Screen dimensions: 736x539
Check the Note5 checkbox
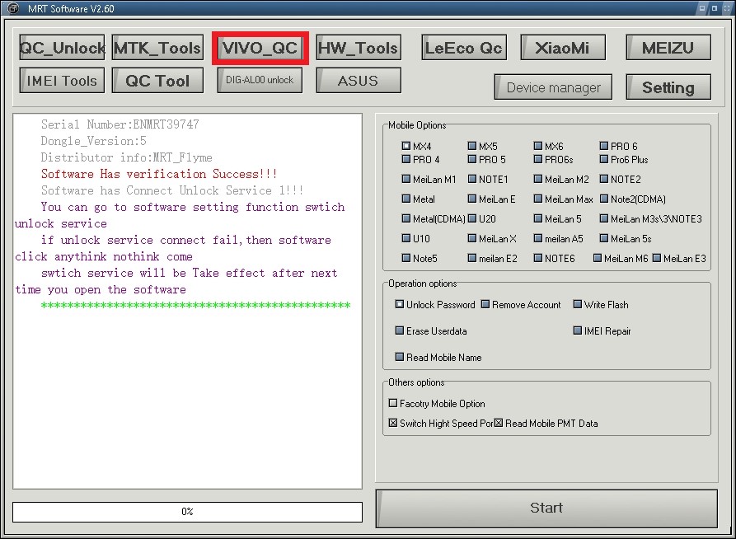pos(406,258)
